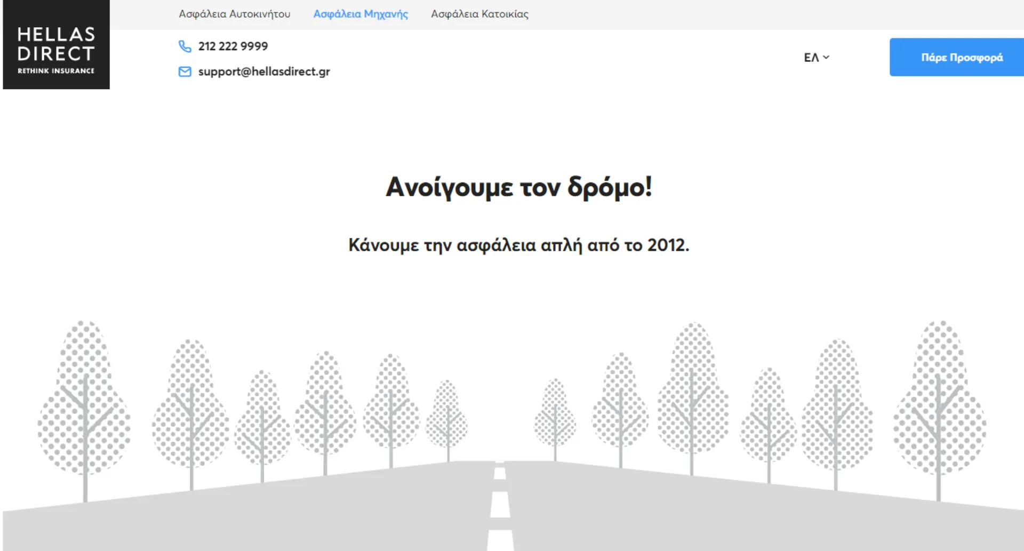The image size is (1024, 551).
Task: Click the Hellas Direct logo
Action: coord(56,44)
